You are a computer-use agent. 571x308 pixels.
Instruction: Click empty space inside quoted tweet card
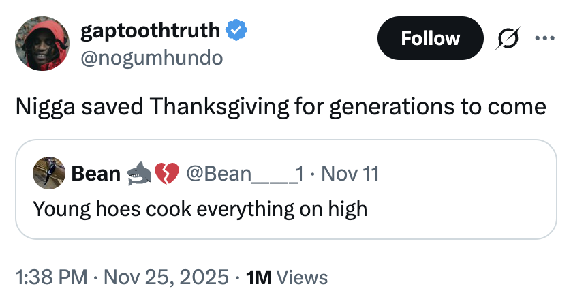point(463,204)
